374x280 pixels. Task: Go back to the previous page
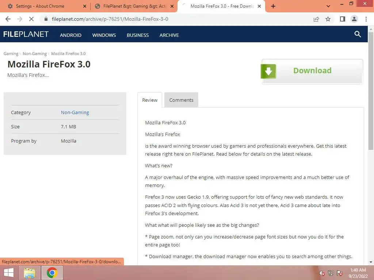pos(8,19)
